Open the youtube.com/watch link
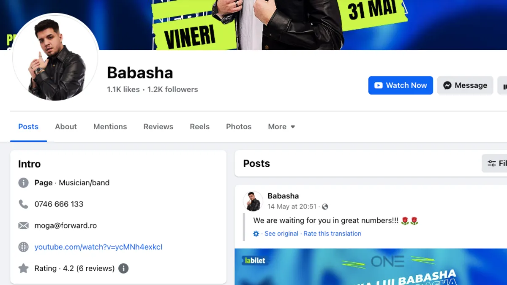The width and height of the screenshot is (507, 285). coord(98,247)
